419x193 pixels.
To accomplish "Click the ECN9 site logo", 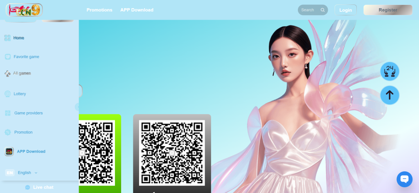I will (24, 10).
